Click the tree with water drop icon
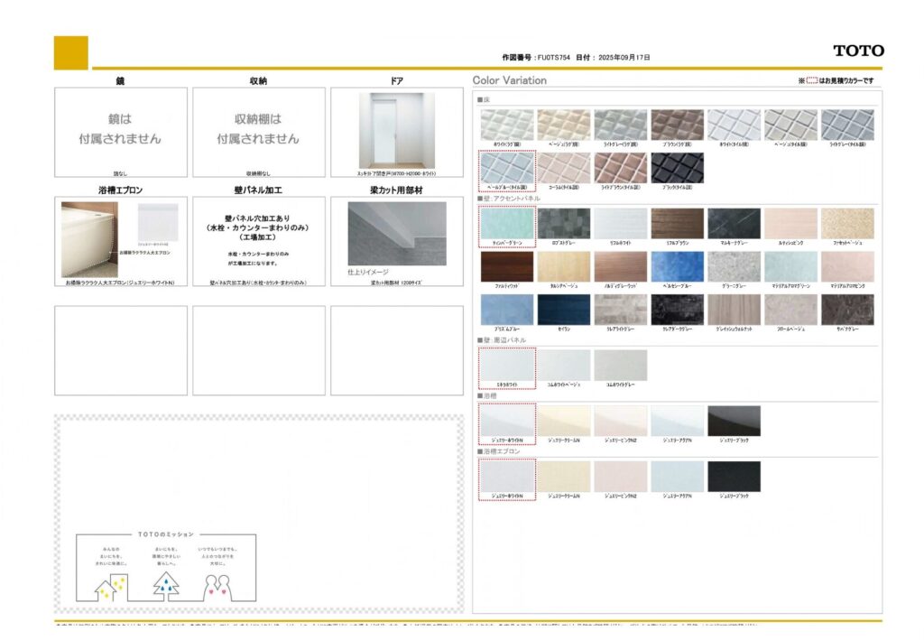 click(166, 586)
